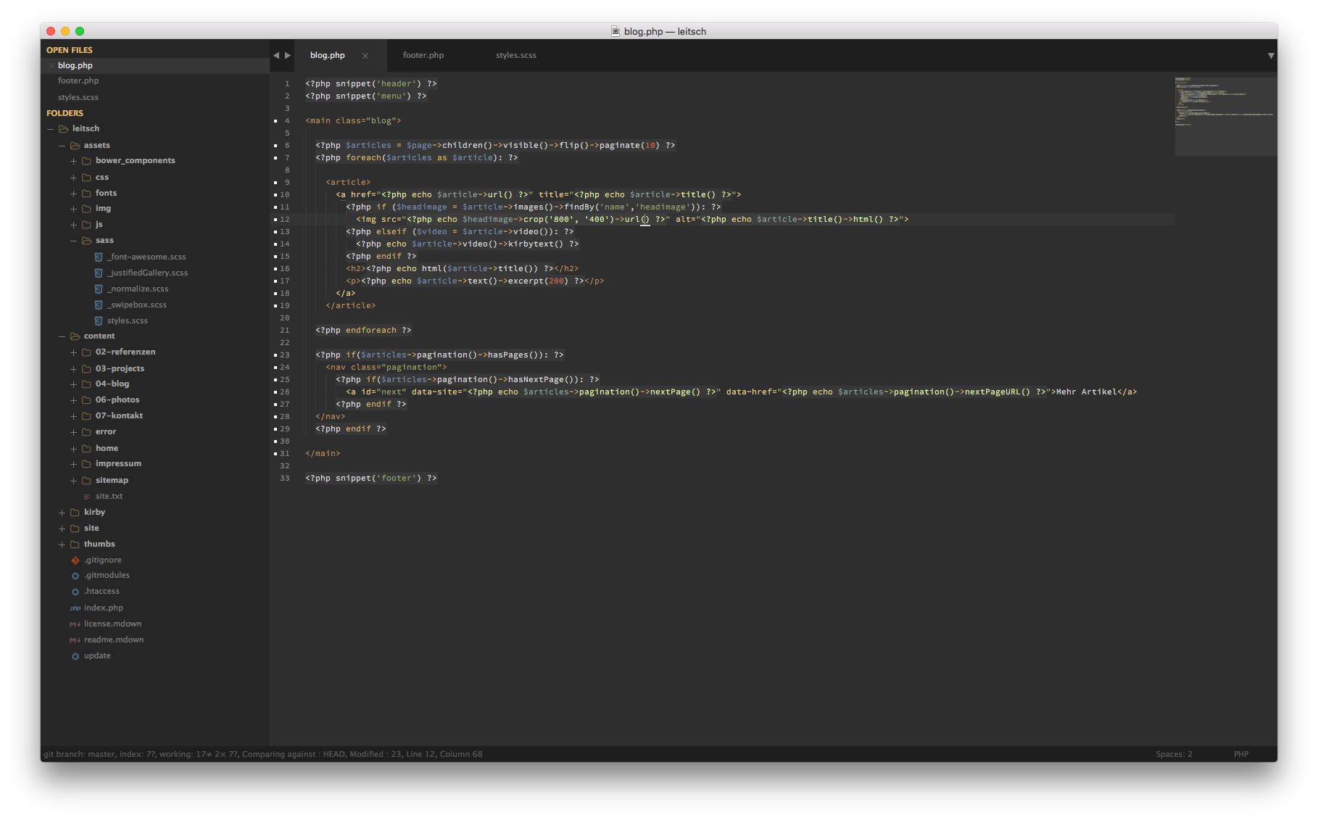Click the tab navigation forward arrow
1318x820 pixels.
[x=288, y=55]
